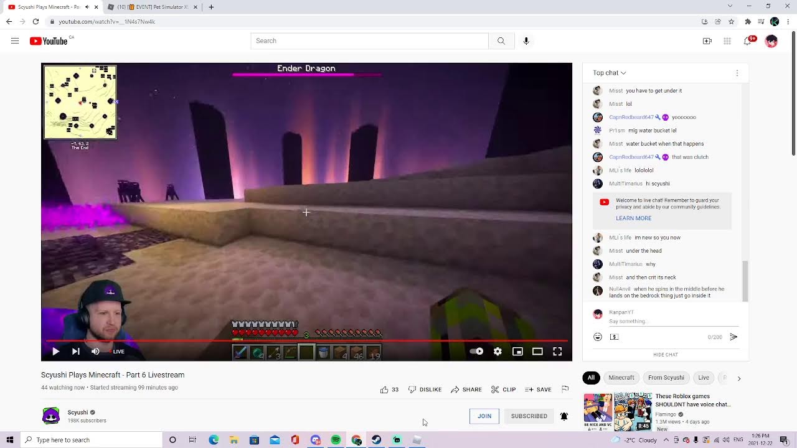
Task: Toggle the SUBSCRIBED button
Action: (x=529, y=416)
